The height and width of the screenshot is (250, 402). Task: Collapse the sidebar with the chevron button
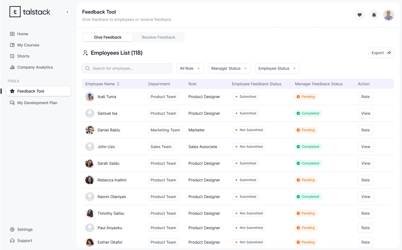pyautogui.click(x=67, y=12)
